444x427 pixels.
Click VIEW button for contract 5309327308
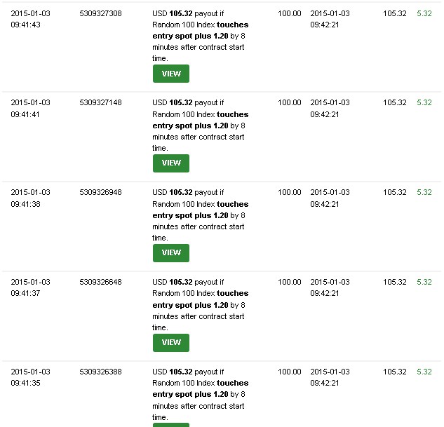coord(171,74)
